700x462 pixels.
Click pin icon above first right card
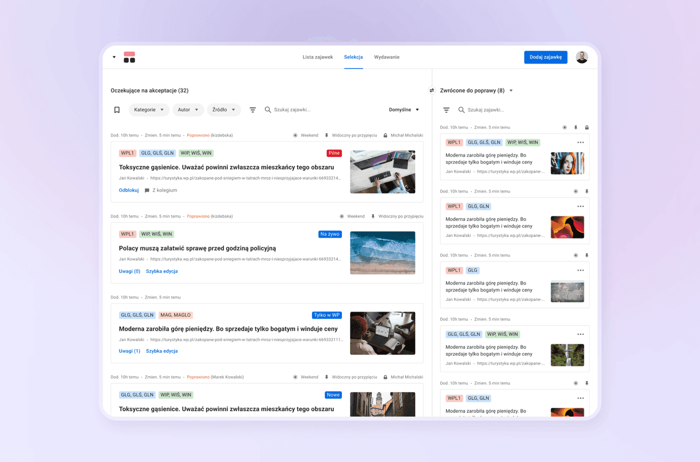coord(576,127)
